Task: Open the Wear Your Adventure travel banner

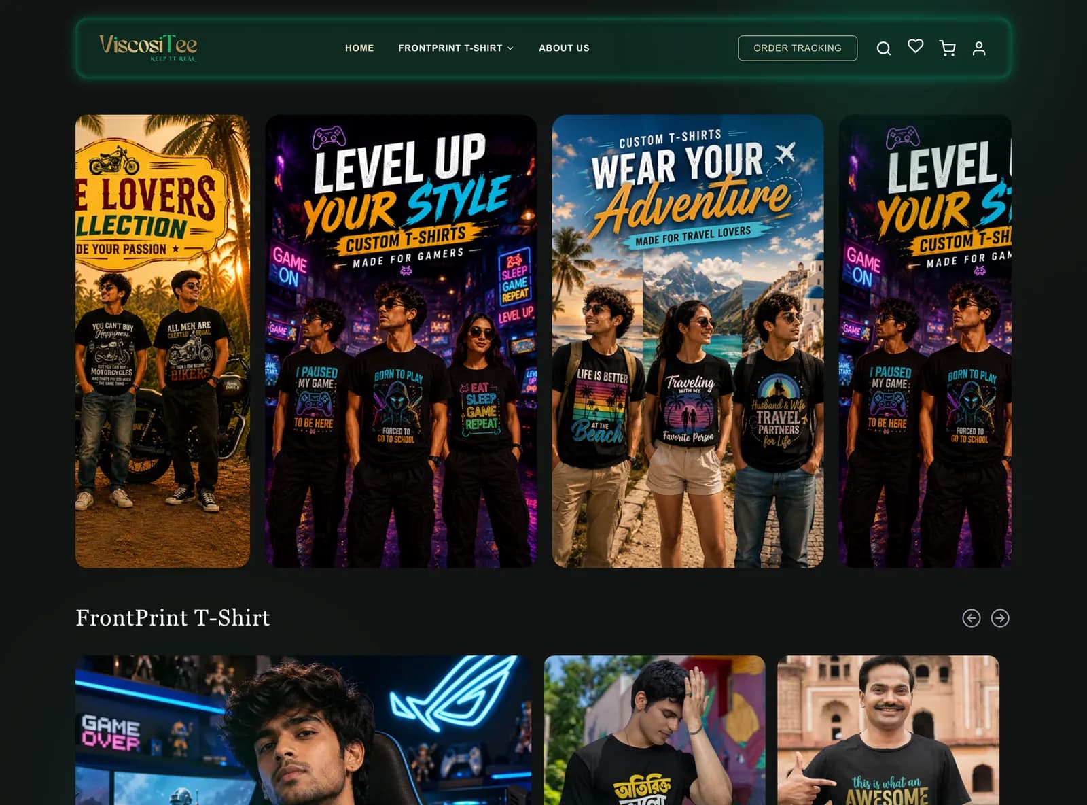Action: tap(688, 341)
